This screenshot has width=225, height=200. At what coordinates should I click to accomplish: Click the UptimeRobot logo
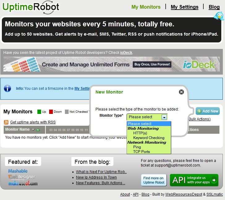[x=31, y=7]
